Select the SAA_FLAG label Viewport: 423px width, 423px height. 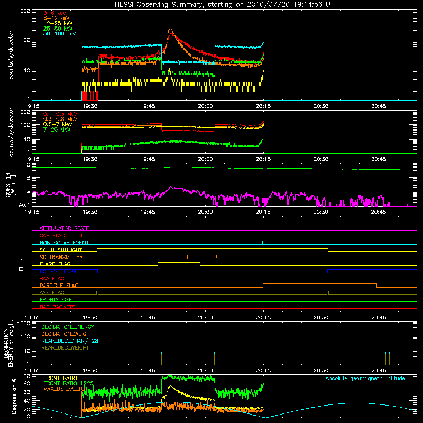point(52,278)
